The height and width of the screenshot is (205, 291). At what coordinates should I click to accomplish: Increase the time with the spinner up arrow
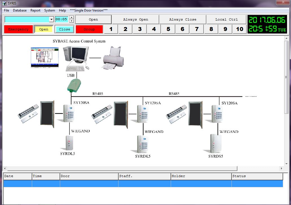[72, 17]
